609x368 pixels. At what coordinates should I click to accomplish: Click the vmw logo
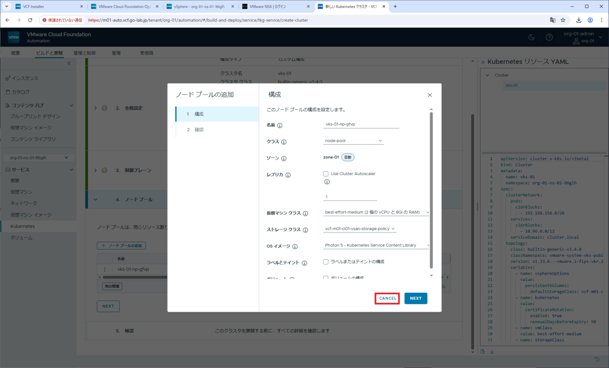[x=14, y=37]
